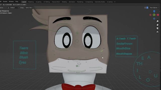Click the Eyes rig control label
The width and height of the screenshot is (161, 90).
point(22,62)
